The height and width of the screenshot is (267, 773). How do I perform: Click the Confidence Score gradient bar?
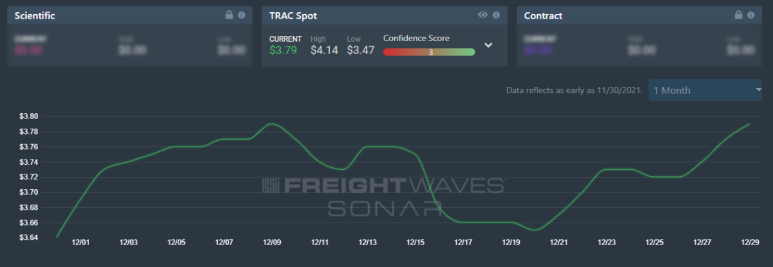pyautogui.click(x=429, y=53)
